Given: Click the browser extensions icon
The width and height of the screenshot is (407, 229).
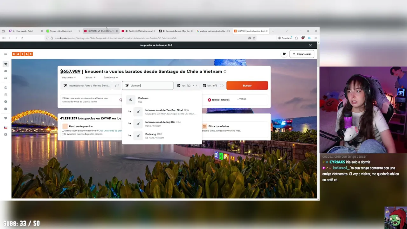Looking at the screenshot, I should (x=296, y=38).
